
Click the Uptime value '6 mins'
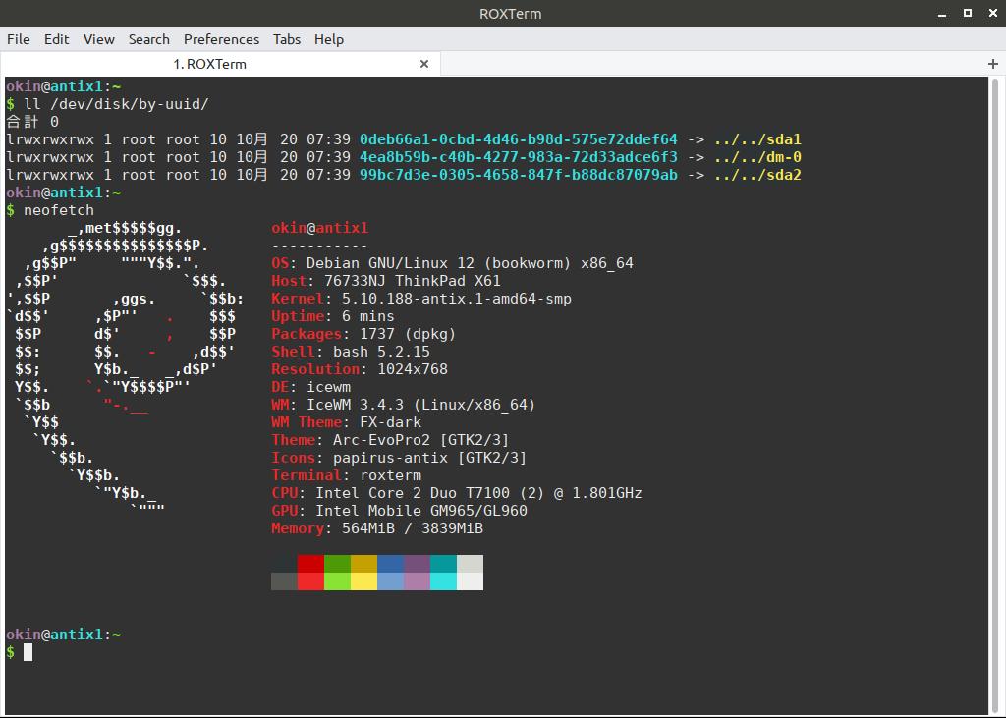(x=368, y=316)
